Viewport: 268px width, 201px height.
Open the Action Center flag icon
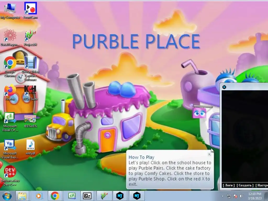pos(235,196)
